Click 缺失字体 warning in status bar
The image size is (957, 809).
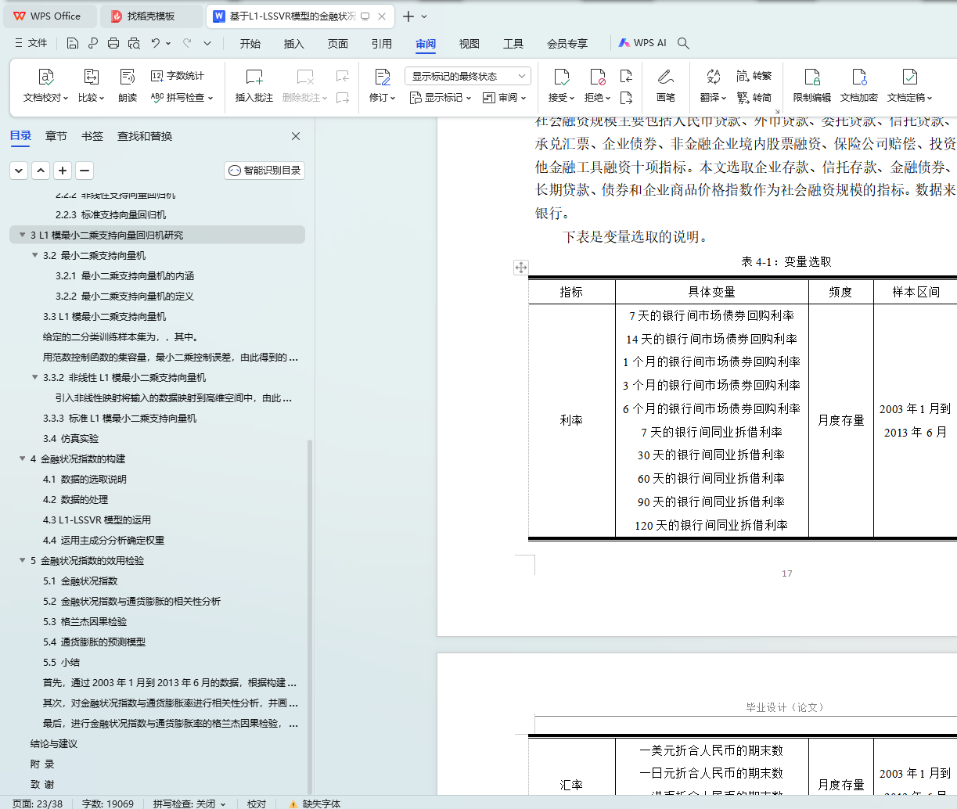click(x=315, y=804)
